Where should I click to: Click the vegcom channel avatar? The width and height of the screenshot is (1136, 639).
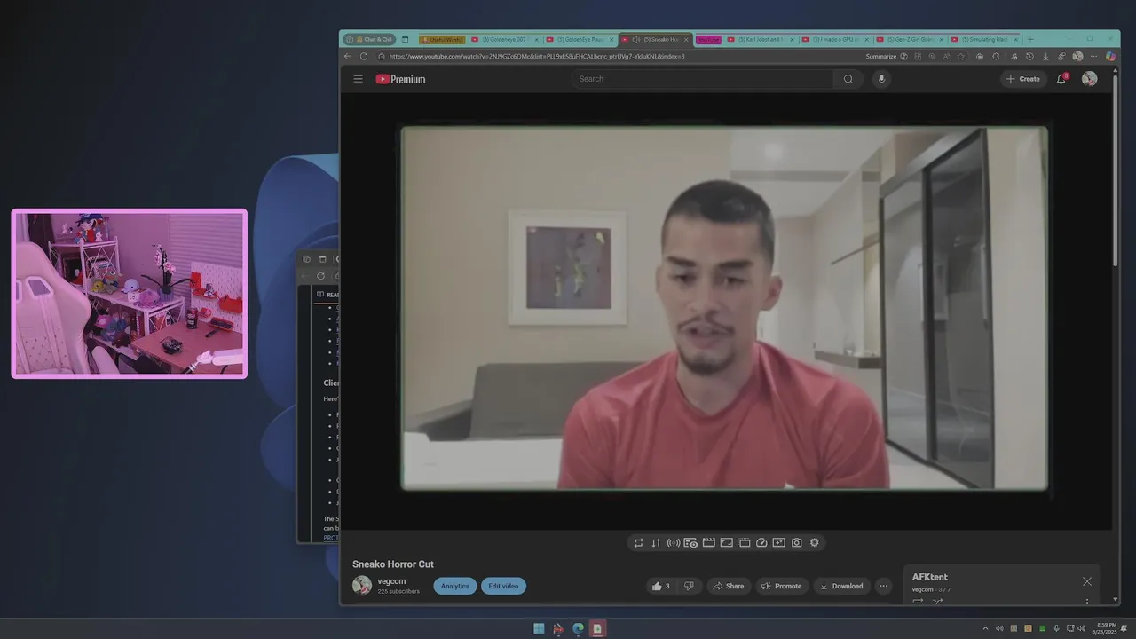point(362,585)
